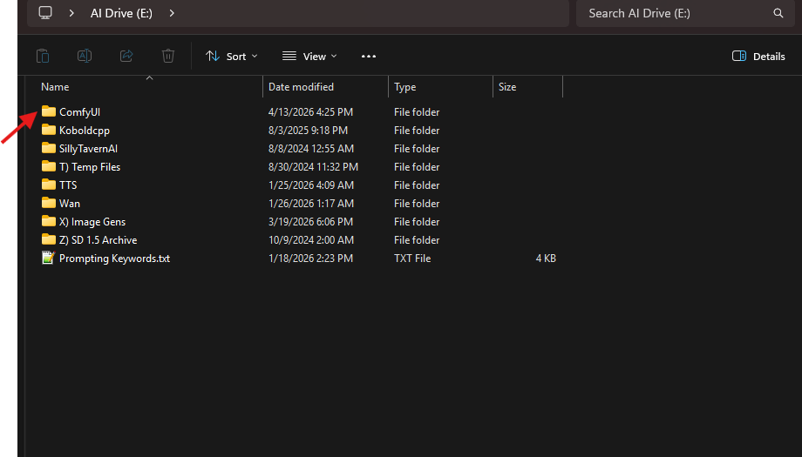
Task: Select the TTS folder name
Action: point(68,185)
